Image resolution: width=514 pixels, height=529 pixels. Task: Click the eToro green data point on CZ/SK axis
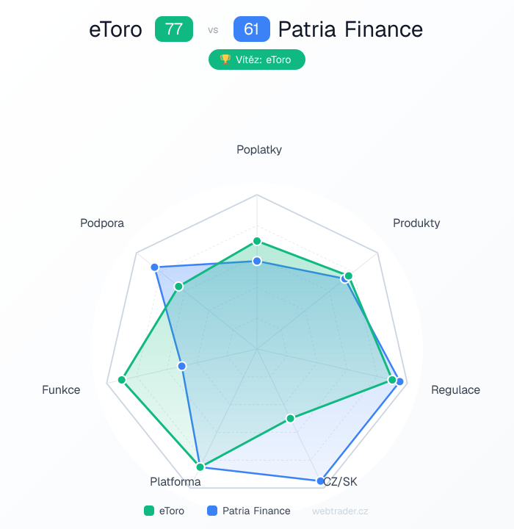(x=290, y=419)
